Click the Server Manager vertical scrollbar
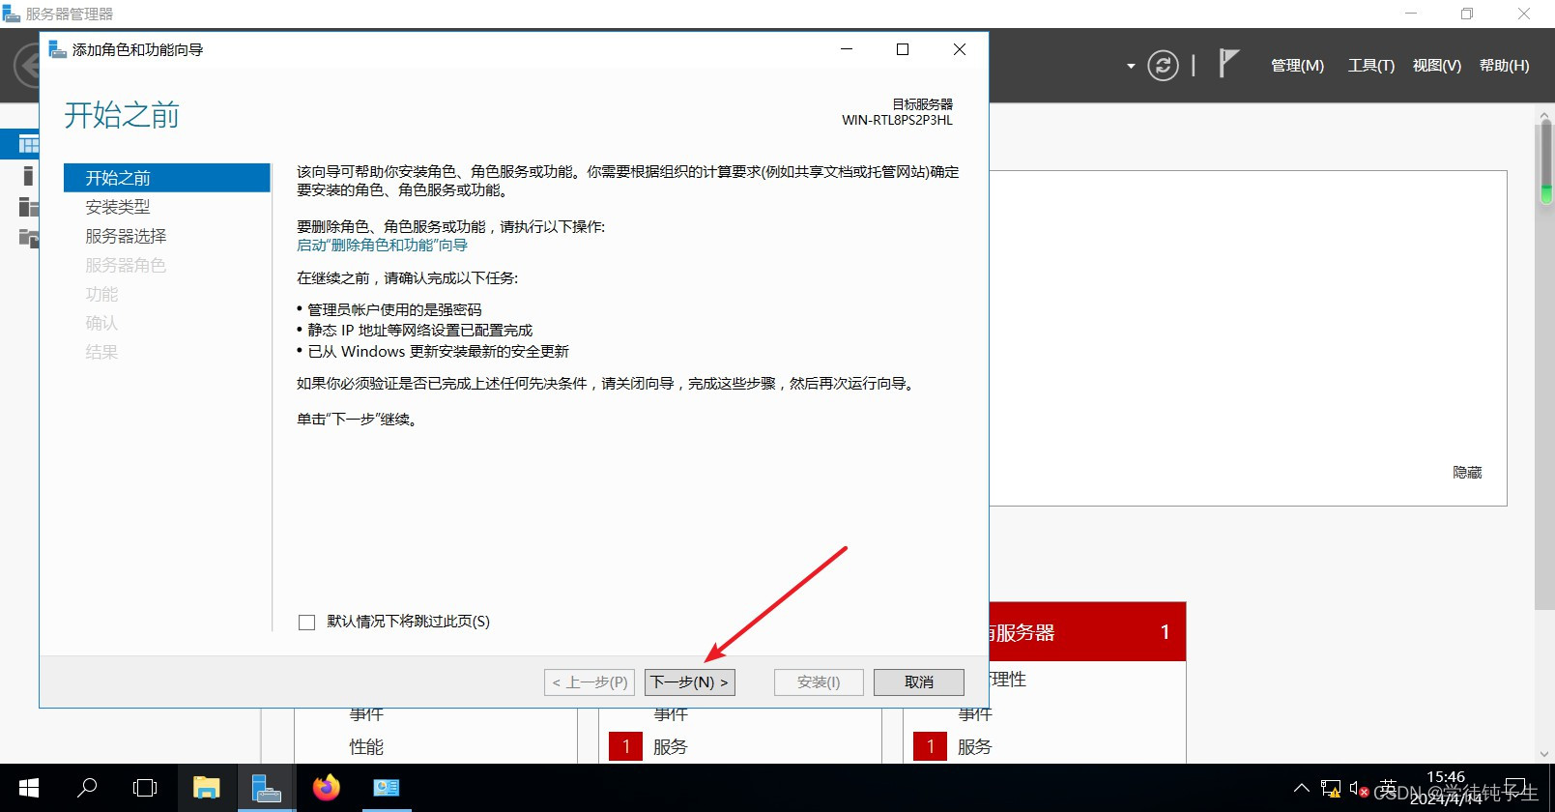 tap(1545, 367)
